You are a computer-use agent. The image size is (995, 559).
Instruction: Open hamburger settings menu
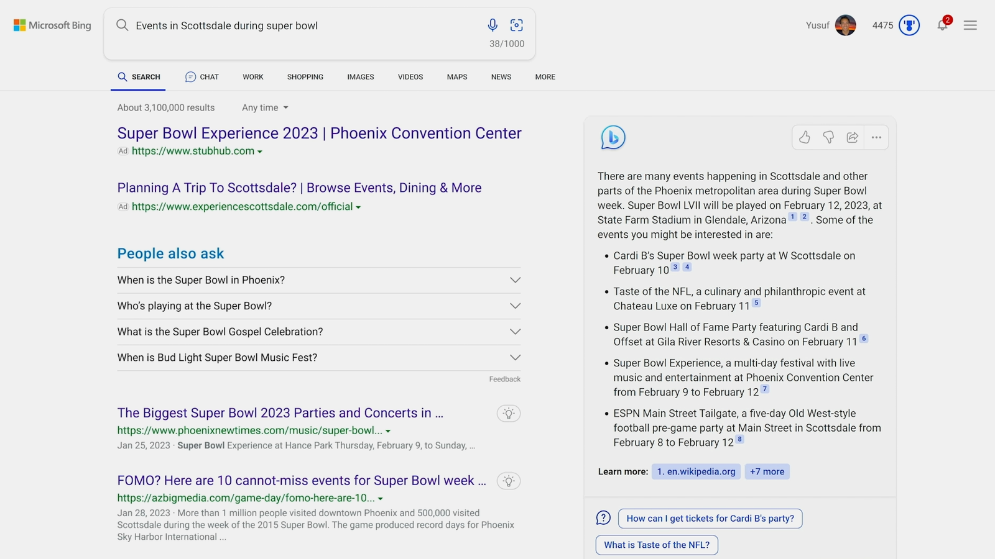coord(970,25)
